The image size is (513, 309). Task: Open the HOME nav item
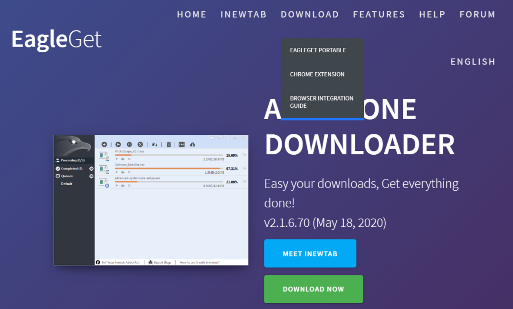coord(192,14)
